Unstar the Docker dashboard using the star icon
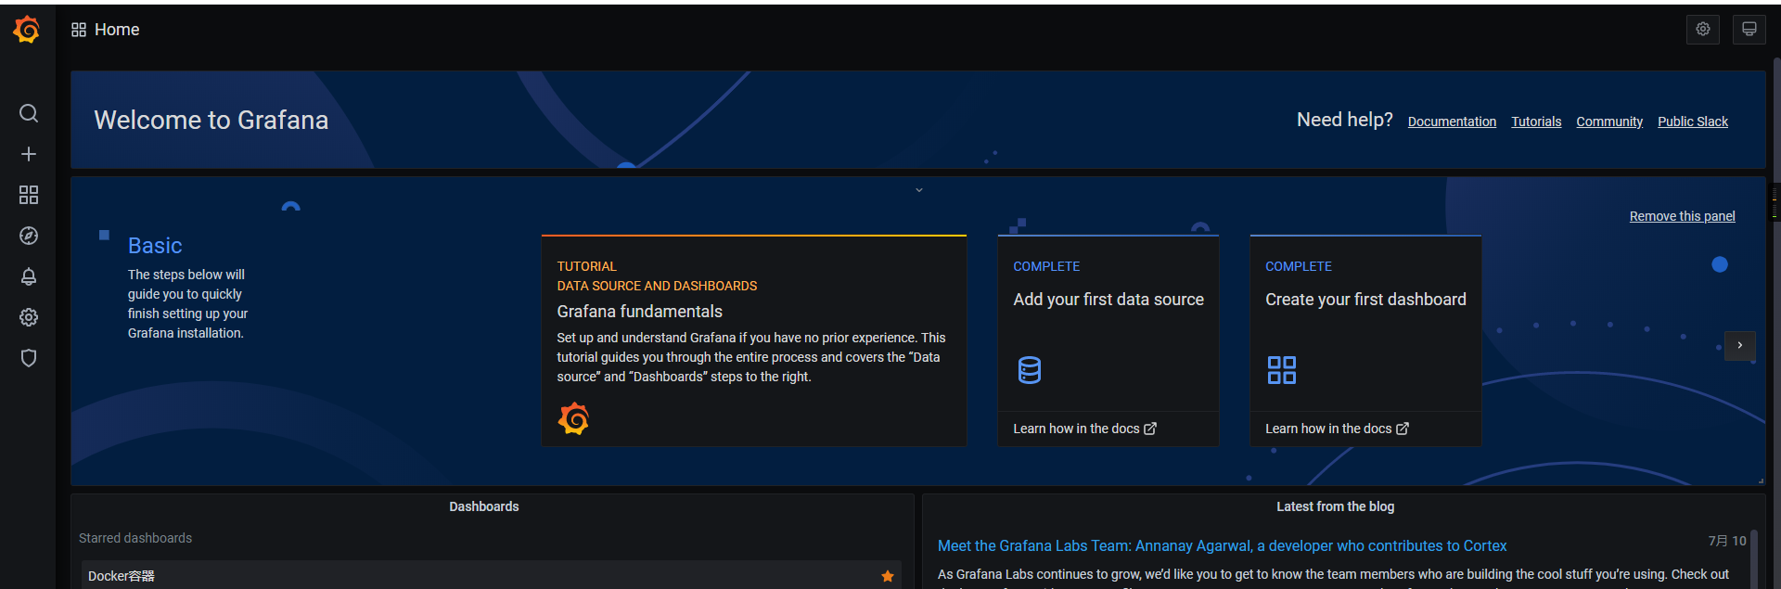Screen dimensions: 1781x589 [x=888, y=576]
